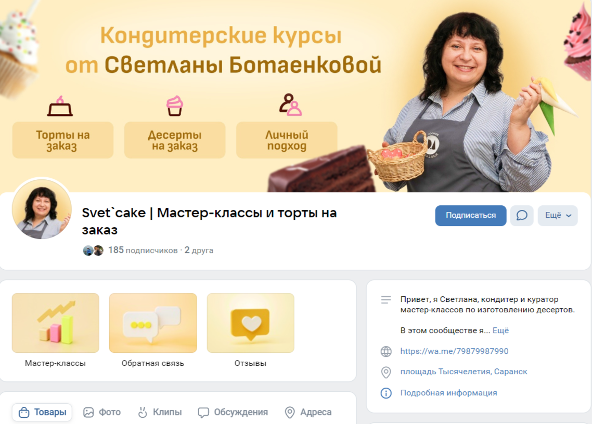
Task: Expand the description with the Ещё link
Action: click(x=500, y=330)
